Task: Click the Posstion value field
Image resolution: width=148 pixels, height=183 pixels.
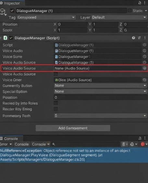Action: tap(101, 97)
